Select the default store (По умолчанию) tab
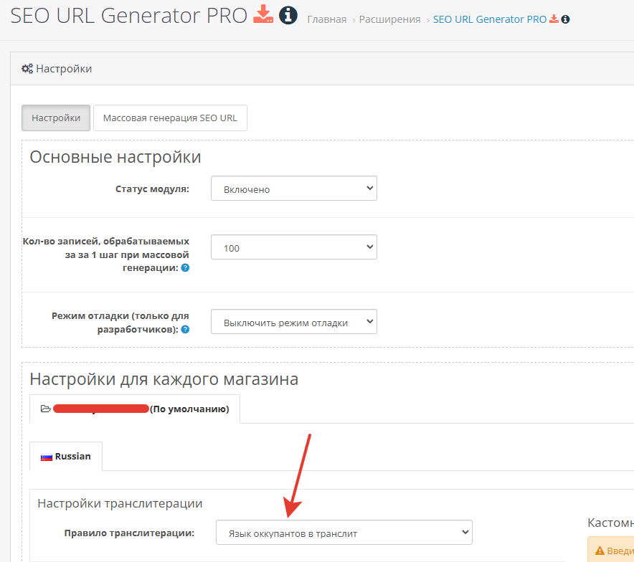 pos(135,409)
